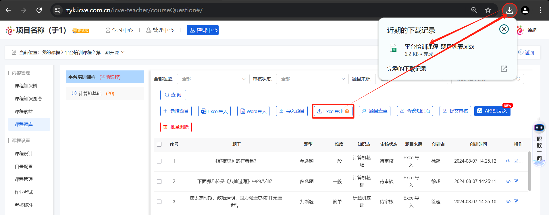This screenshot has height=215, width=549.
Task: Open 课程知识图谱 in the sidebar
Action: pyautogui.click(x=28, y=99)
